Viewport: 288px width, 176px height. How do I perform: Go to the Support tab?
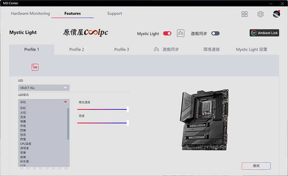[x=114, y=13]
